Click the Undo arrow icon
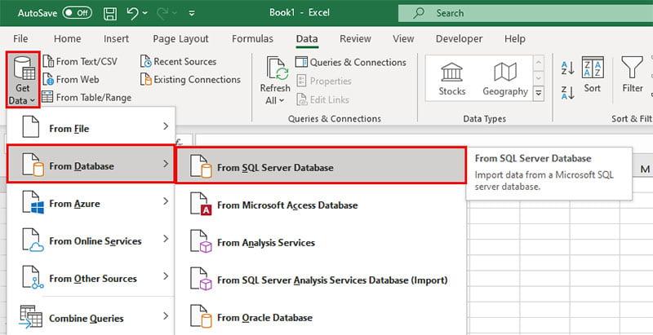 132,13
